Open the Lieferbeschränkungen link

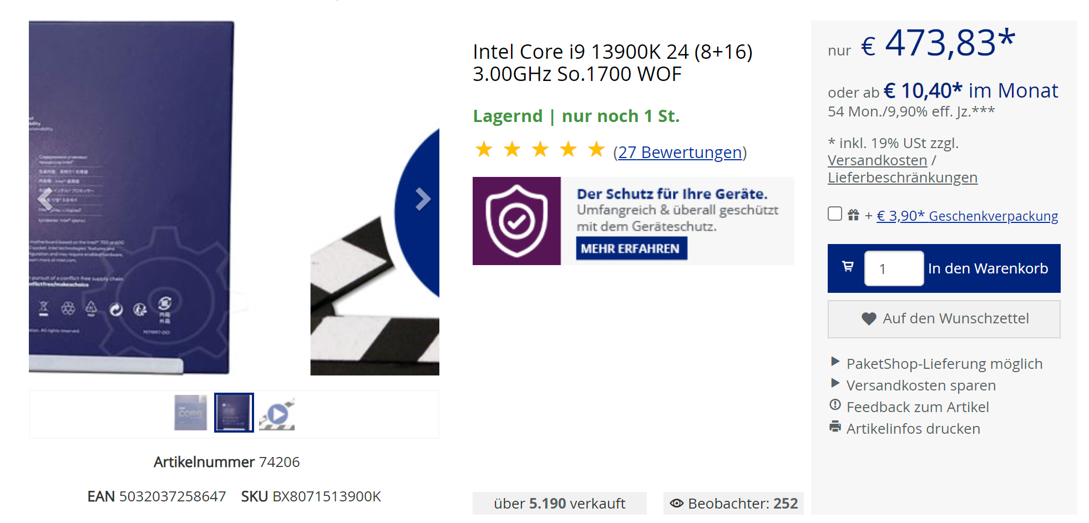coord(903,177)
